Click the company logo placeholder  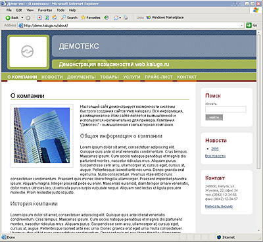[28, 52]
